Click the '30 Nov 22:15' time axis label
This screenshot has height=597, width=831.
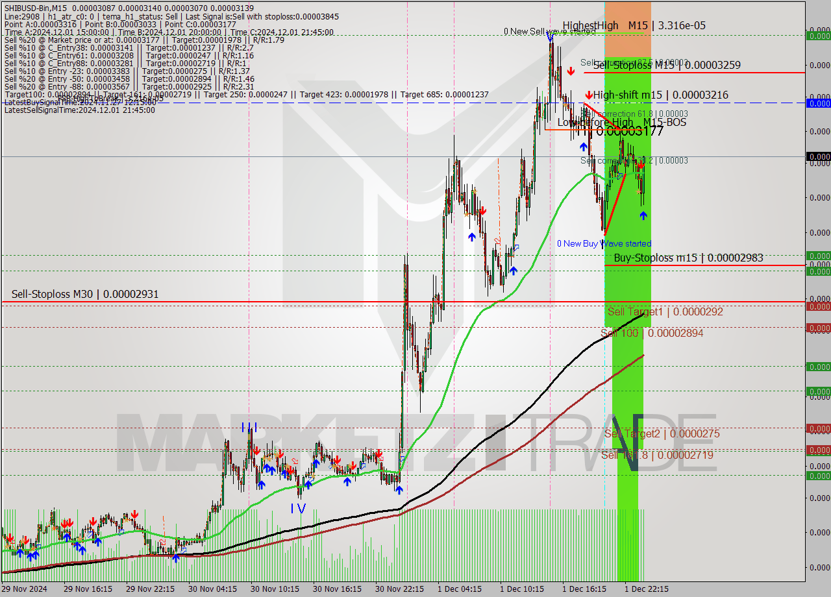tap(400, 589)
